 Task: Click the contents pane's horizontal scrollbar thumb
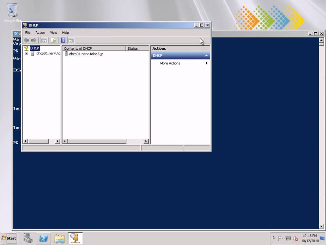pos(97,141)
